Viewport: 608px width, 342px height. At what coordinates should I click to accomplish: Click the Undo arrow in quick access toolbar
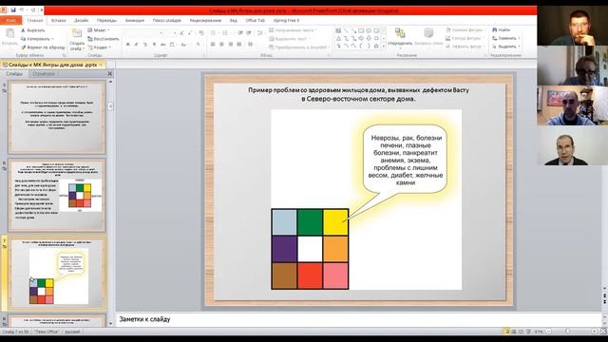(22, 10)
